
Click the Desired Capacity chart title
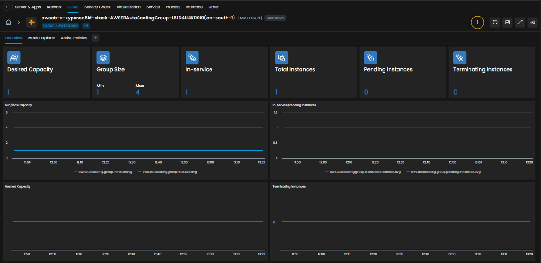(x=18, y=186)
